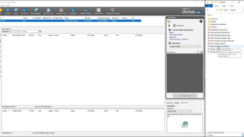Click the Status sort arrow in Buffered Jobs
The image size is (244, 137).
(x=9, y=111)
